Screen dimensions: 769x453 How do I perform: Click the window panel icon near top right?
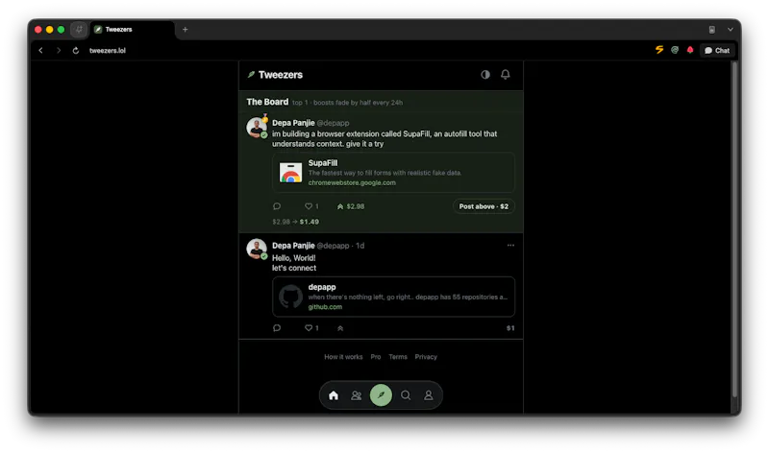tap(711, 30)
